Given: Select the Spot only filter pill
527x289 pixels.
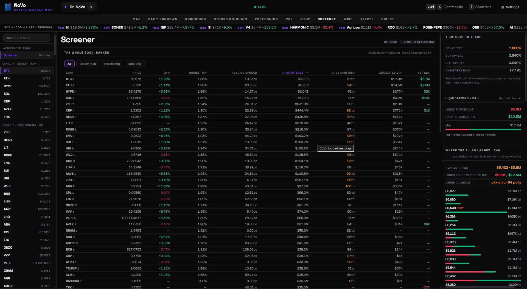Looking at the screenshot, I should (x=135, y=64).
